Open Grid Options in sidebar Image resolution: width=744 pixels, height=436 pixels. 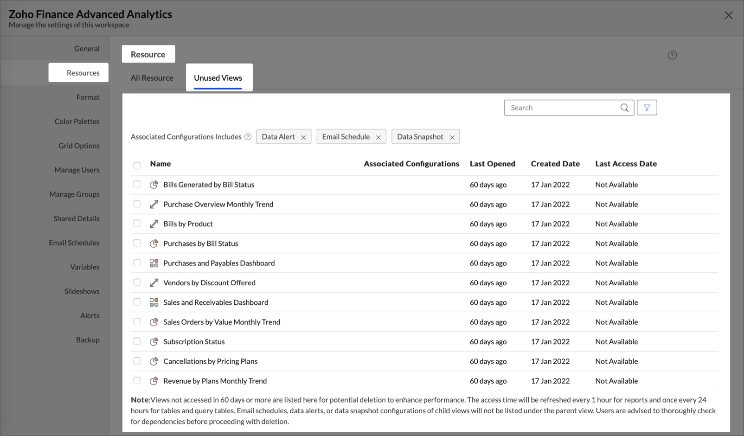[x=79, y=146]
